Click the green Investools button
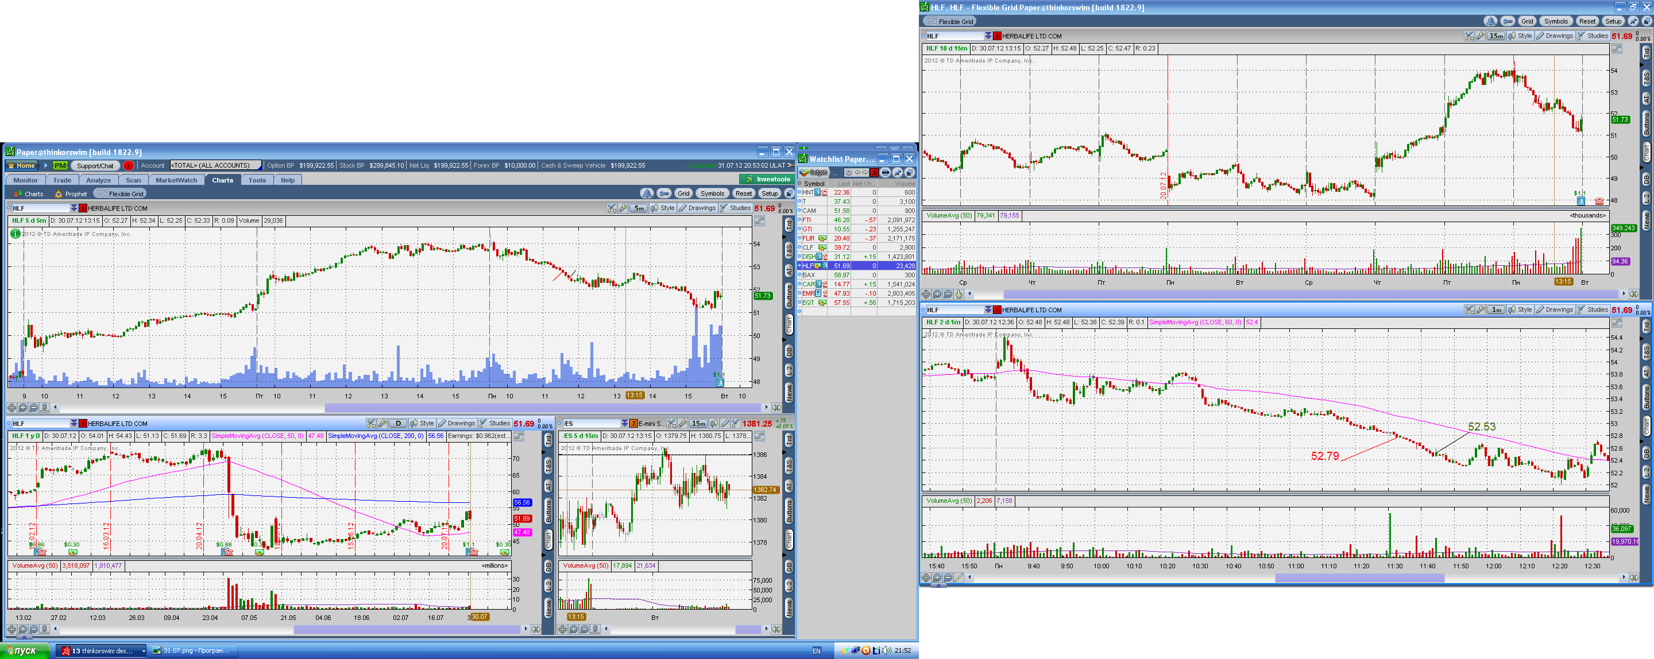The image size is (1654, 659). click(767, 179)
